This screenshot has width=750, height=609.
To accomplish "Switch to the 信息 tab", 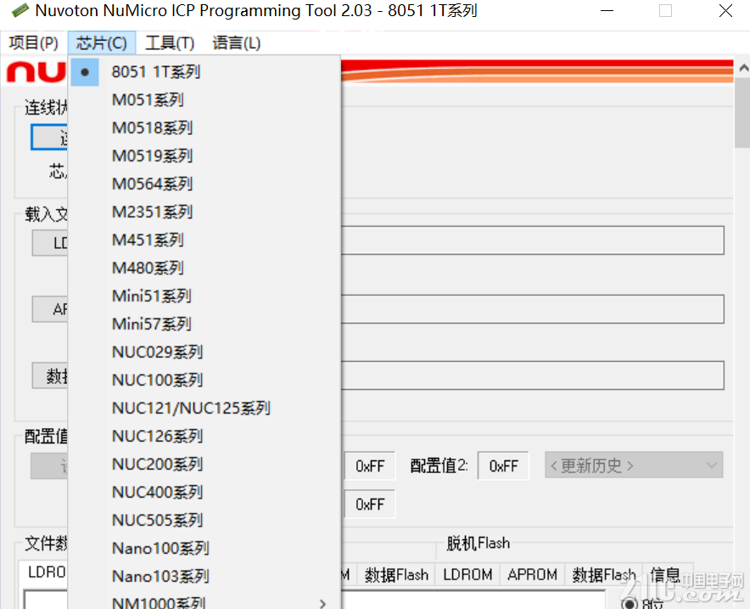I will point(665,574).
